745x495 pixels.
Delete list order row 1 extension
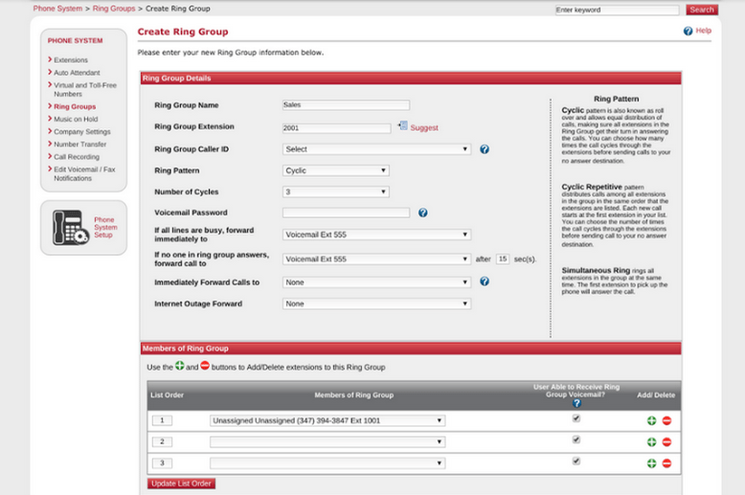click(x=666, y=421)
